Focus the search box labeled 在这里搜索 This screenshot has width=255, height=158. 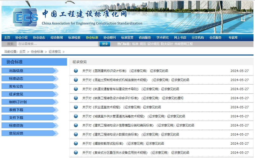57,44
